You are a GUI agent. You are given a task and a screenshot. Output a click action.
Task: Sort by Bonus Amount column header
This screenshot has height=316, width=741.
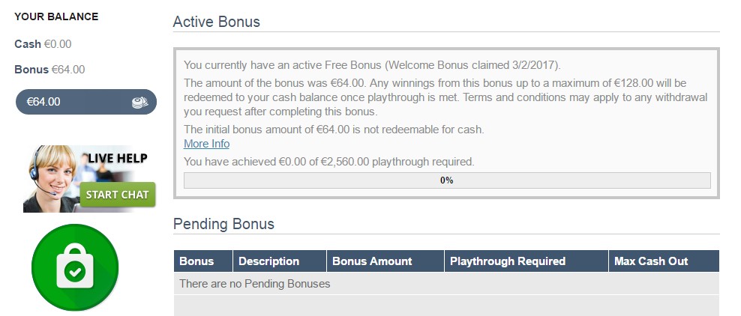click(x=372, y=261)
